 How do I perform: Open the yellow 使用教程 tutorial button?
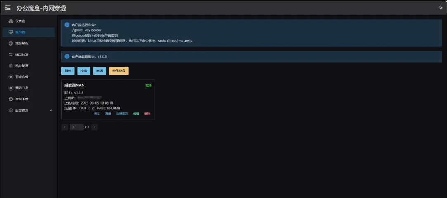click(119, 71)
